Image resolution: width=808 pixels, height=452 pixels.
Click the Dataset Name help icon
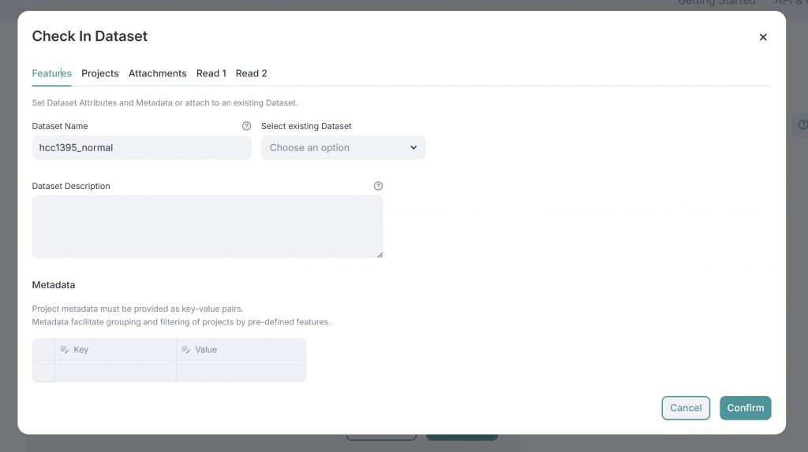246,126
